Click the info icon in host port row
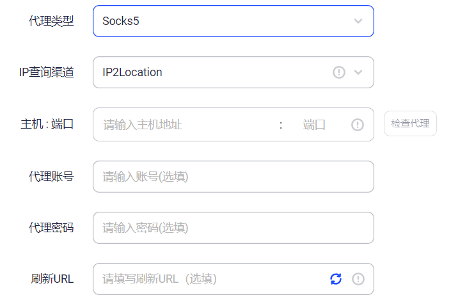This screenshot has width=451, height=302. pyautogui.click(x=358, y=125)
